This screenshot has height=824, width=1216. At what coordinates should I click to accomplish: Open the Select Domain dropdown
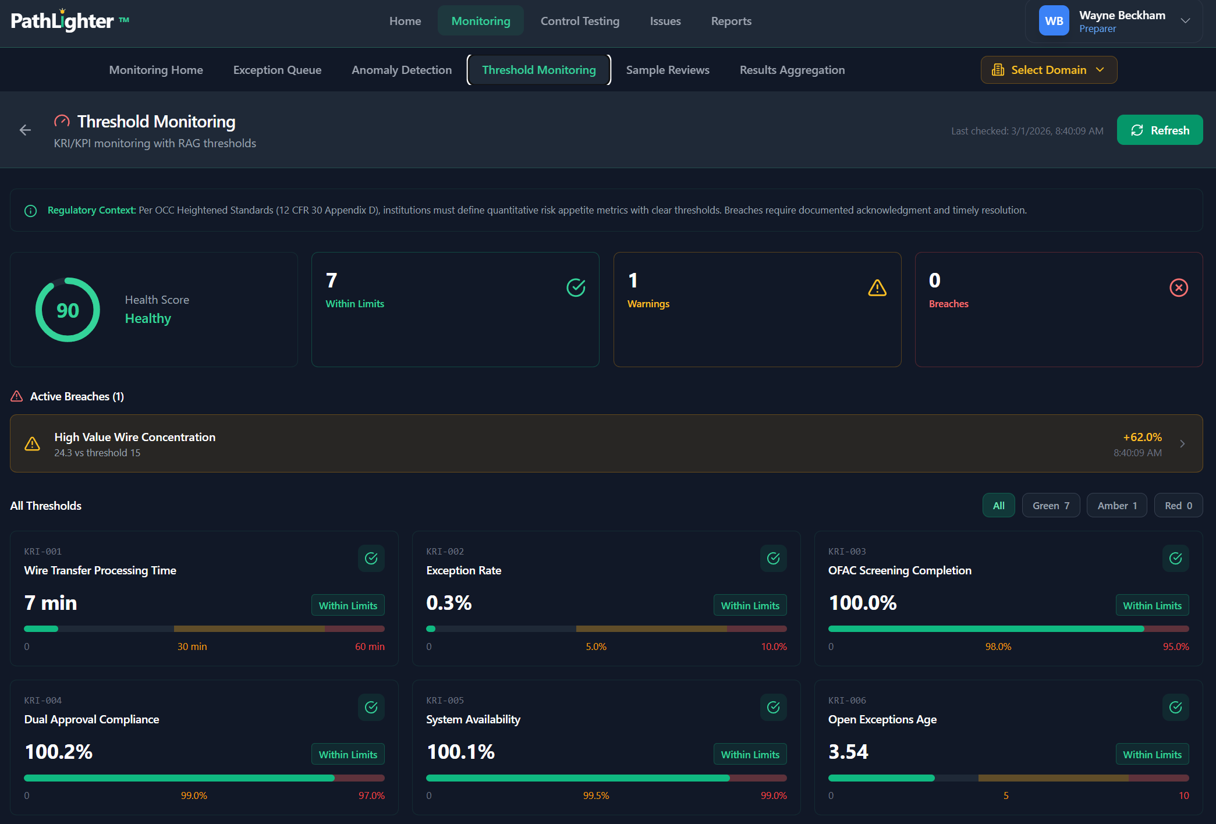[1048, 69]
